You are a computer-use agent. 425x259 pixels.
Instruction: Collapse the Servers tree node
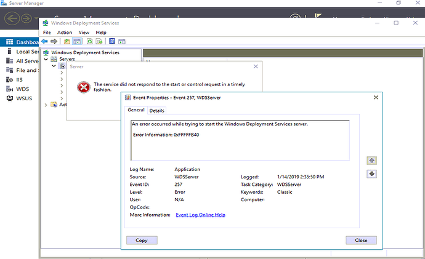[46, 59]
